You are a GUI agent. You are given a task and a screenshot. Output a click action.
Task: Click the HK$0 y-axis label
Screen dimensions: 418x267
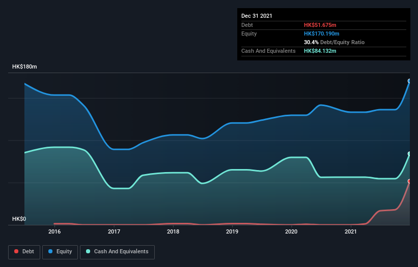(19, 219)
